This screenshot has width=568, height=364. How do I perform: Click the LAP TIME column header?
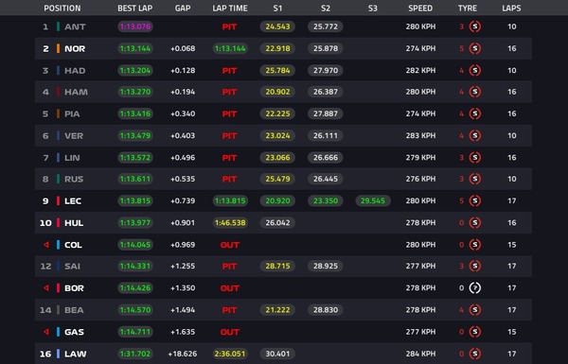coord(230,8)
